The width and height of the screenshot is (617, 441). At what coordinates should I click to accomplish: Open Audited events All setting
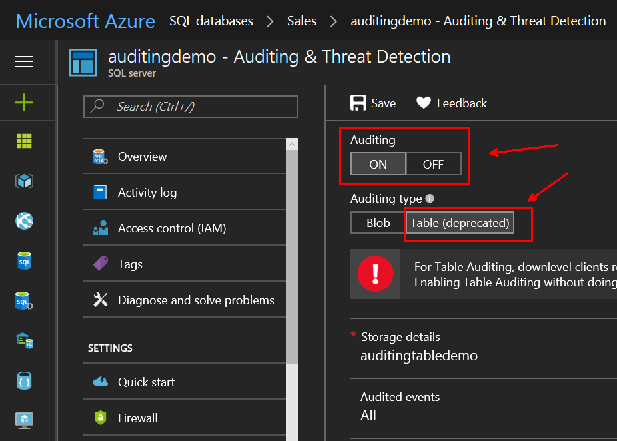coord(484,409)
